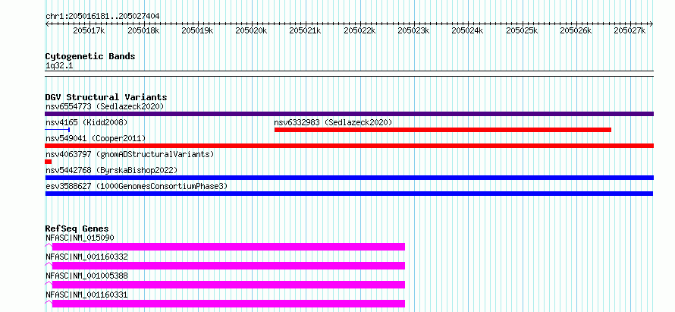Click the blue nsv5442768 variant bar
The height and width of the screenshot is (312, 675).
pyautogui.click(x=349, y=178)
